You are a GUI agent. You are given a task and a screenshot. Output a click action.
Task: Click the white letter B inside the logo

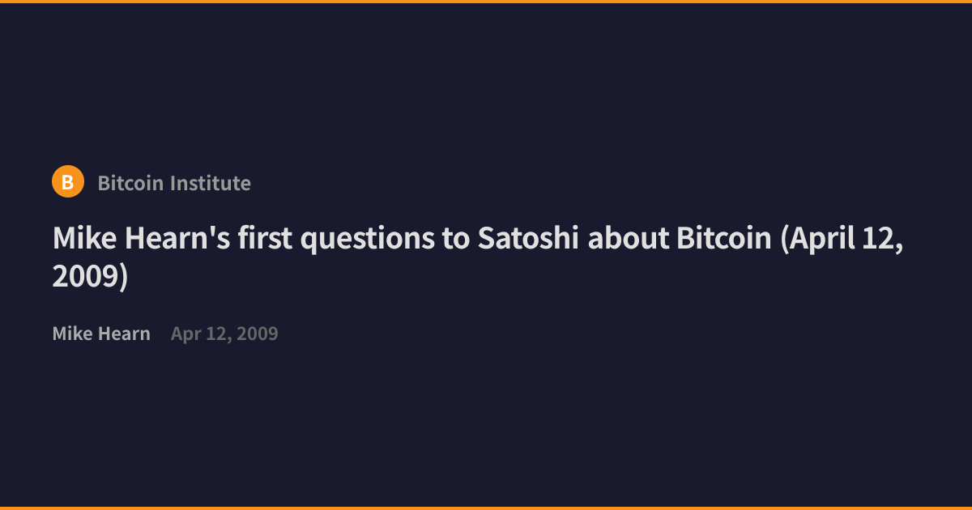coord(68,182)
